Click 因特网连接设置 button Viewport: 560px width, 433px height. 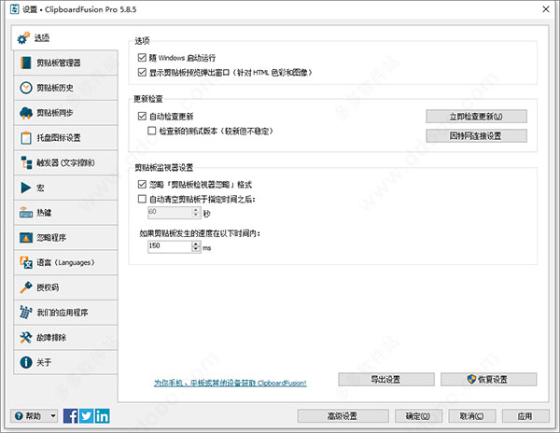[476, 135]
